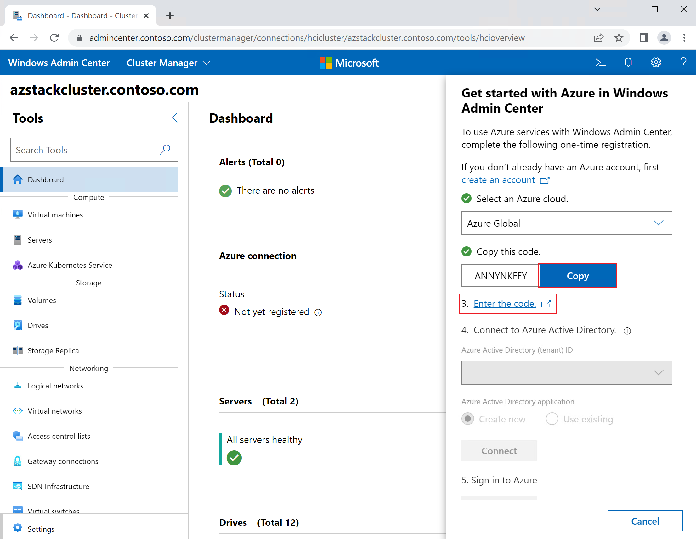Bookmark this page with the star icon
Image resolution: width=696 pixels, height=539 pixels.
[619, 38]
